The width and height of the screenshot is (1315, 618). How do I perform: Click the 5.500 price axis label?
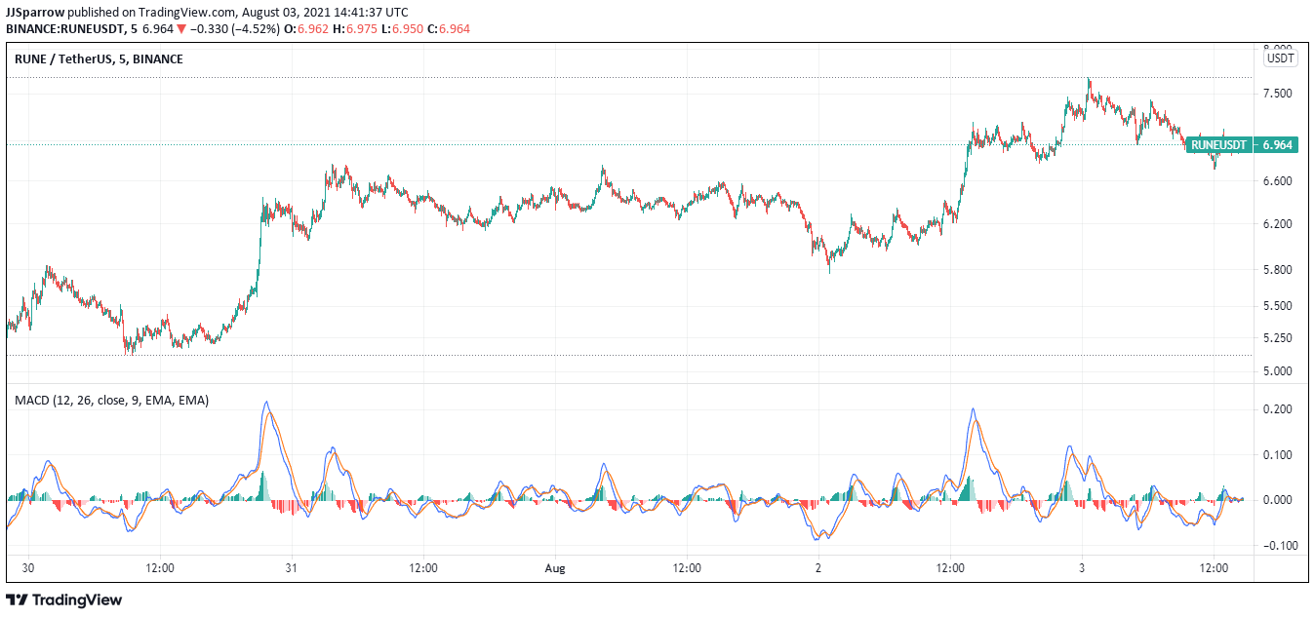1278,305
